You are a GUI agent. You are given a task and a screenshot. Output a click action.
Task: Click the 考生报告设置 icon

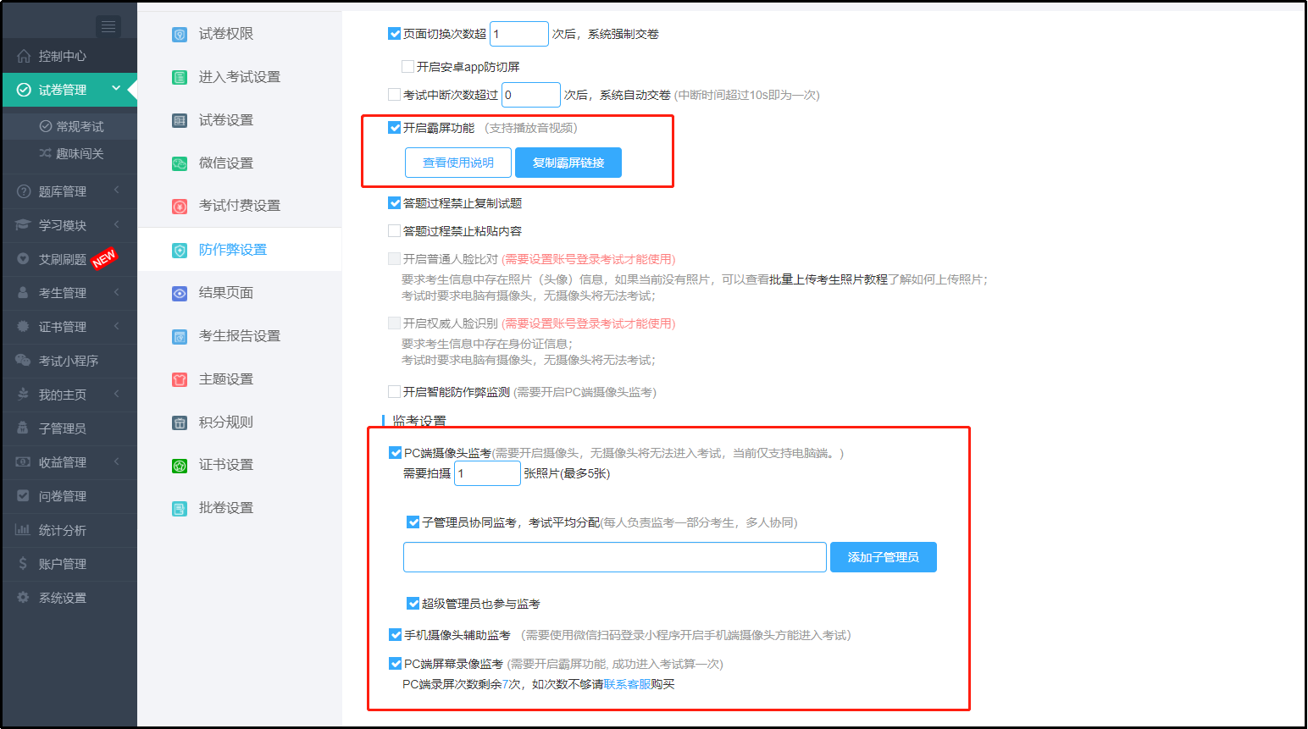coord(180,337)
